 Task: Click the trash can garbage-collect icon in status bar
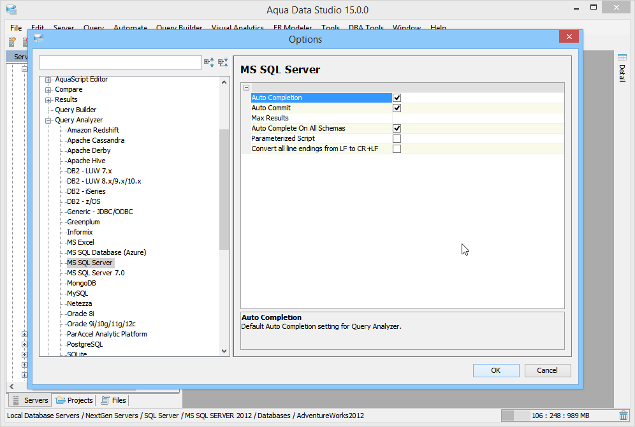[x=624, y=416]
